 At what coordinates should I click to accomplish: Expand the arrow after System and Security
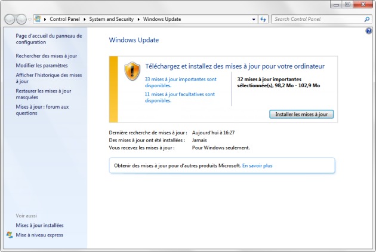(x=138, y=19)
